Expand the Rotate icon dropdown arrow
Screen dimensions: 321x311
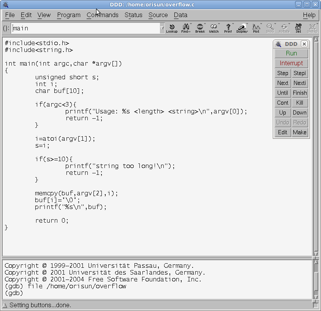[289, 24]
